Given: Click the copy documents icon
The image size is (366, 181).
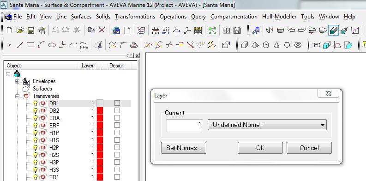Looking at the screenshot, I should pyautogui.click(x=91, y=30).
